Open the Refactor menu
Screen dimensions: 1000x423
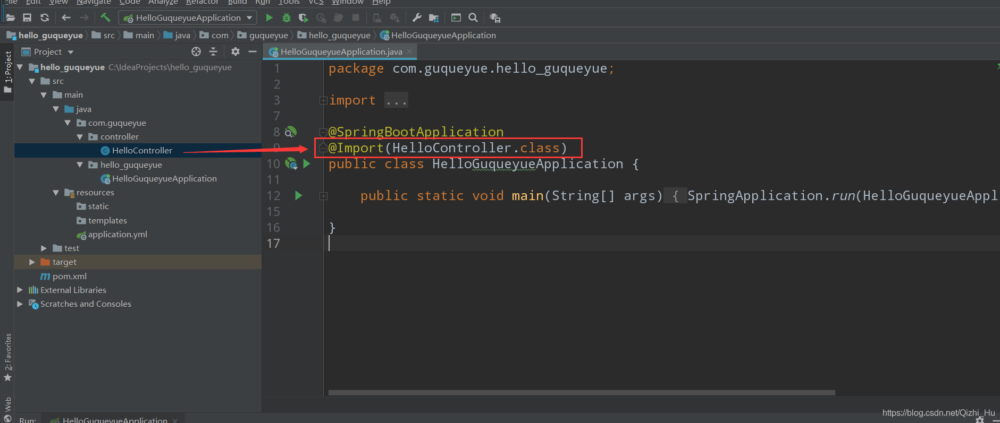[x=202, y=2]
